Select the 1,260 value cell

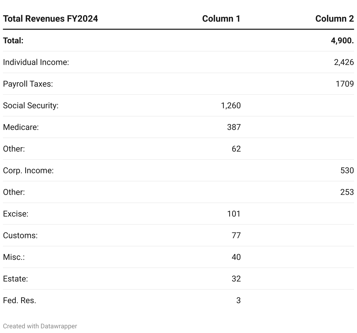click(x=231, y=106)
